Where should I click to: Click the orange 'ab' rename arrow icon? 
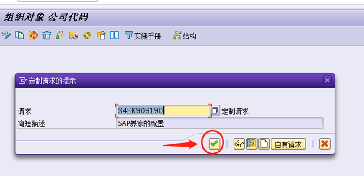(33, 35)
